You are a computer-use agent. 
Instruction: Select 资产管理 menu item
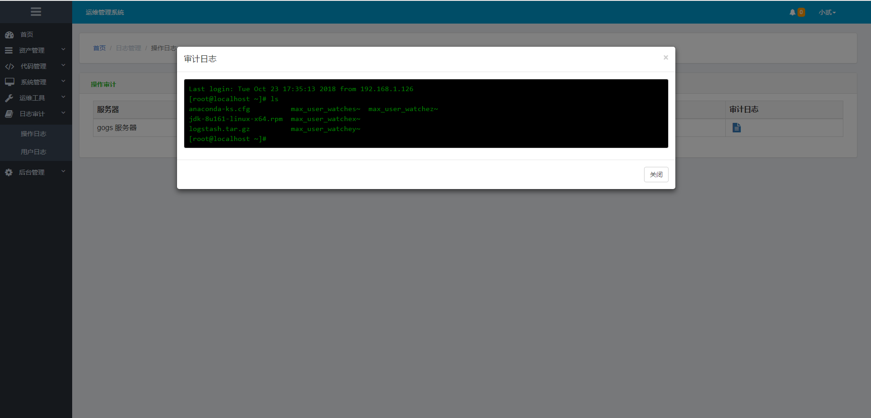tap(32, 50)
